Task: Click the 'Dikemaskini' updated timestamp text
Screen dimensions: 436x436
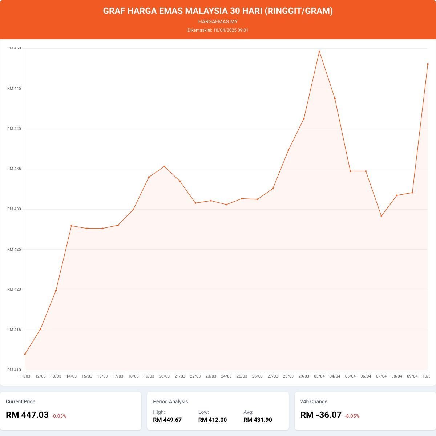Action: pos(218,30)
